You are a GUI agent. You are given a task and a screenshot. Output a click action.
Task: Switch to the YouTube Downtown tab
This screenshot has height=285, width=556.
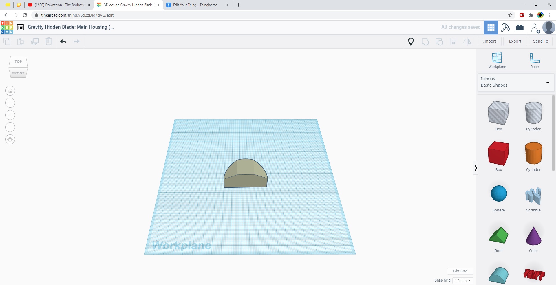(59, 5)
